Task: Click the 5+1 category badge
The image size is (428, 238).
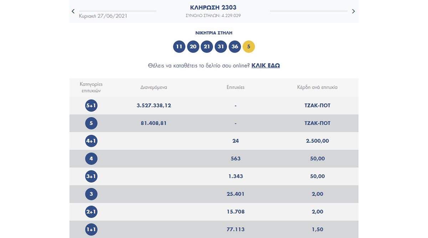Action: click(91, 105)
